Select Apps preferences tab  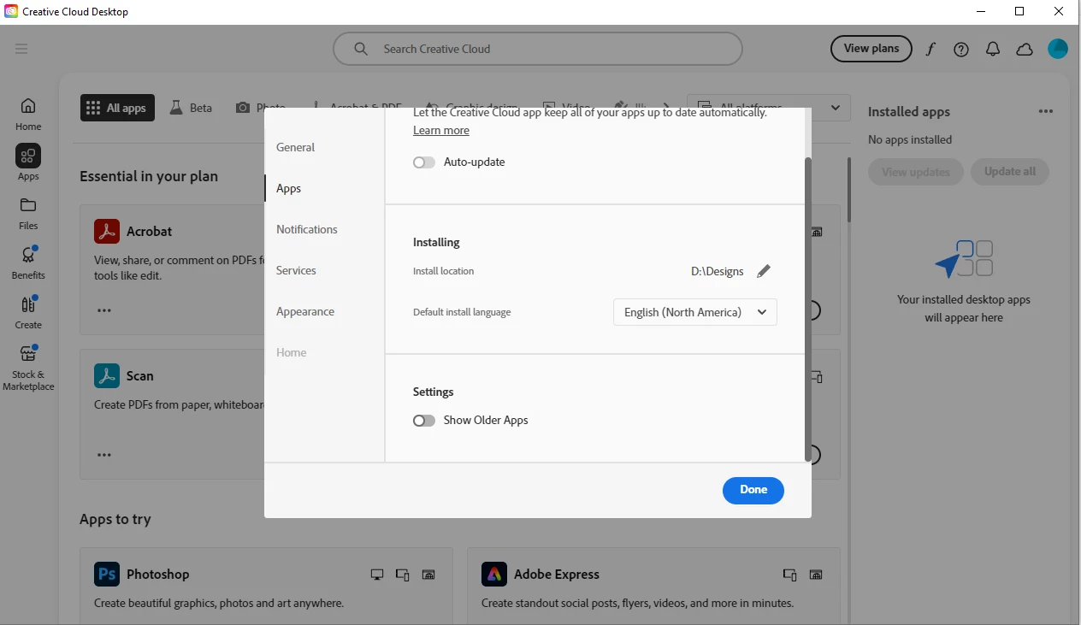289,188
